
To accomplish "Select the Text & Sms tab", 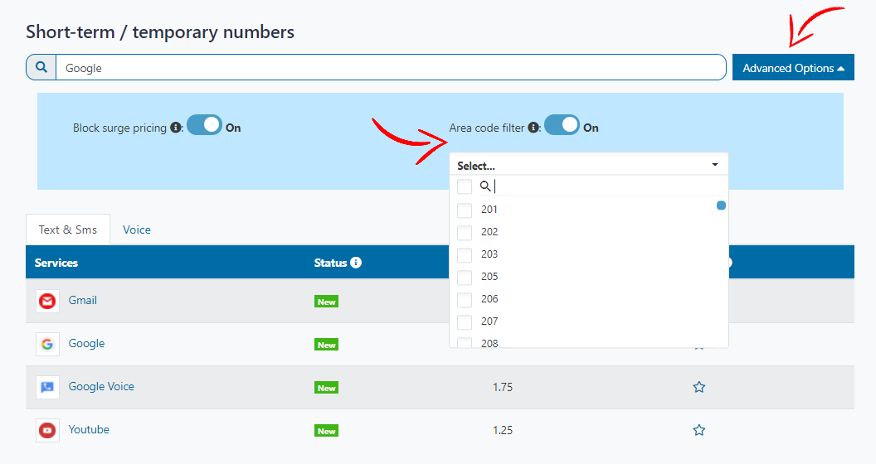I will 68,230.
